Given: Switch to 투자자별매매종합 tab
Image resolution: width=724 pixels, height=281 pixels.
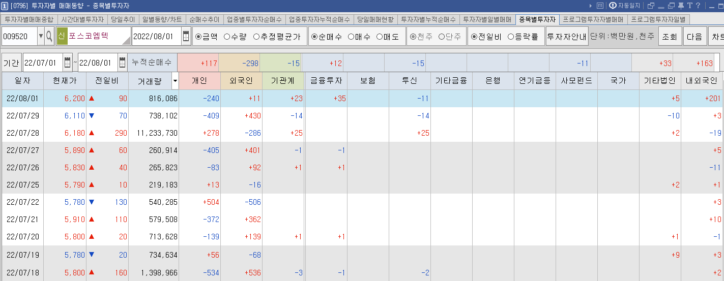Looking at the screenshot, I should pyautogui.click(x=28, y=20).
